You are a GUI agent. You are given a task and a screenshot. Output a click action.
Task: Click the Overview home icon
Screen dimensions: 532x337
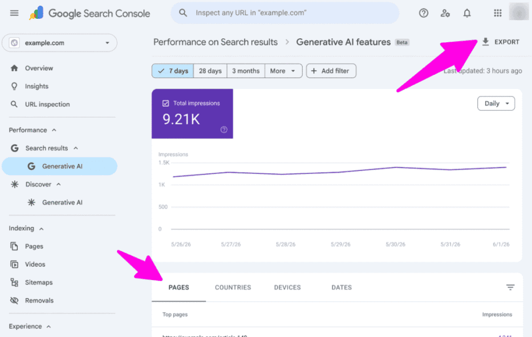(x=14, y=68)
